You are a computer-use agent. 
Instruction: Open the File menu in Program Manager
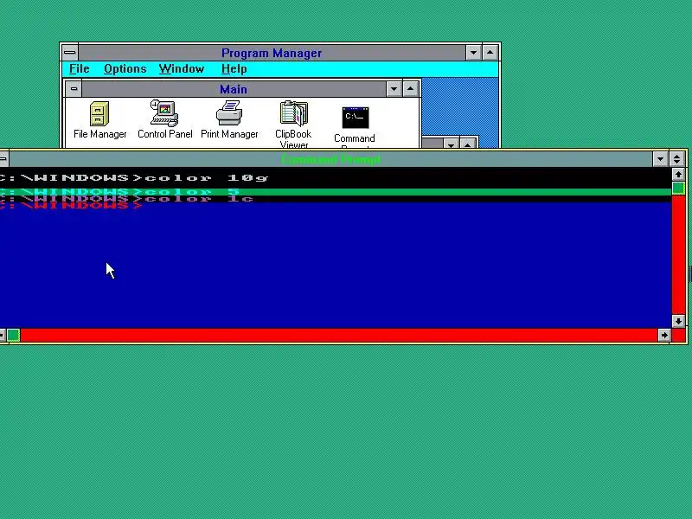click(x=80, y=69)
